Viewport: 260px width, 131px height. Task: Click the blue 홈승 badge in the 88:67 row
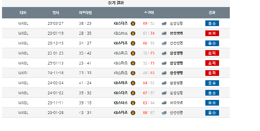212,113
